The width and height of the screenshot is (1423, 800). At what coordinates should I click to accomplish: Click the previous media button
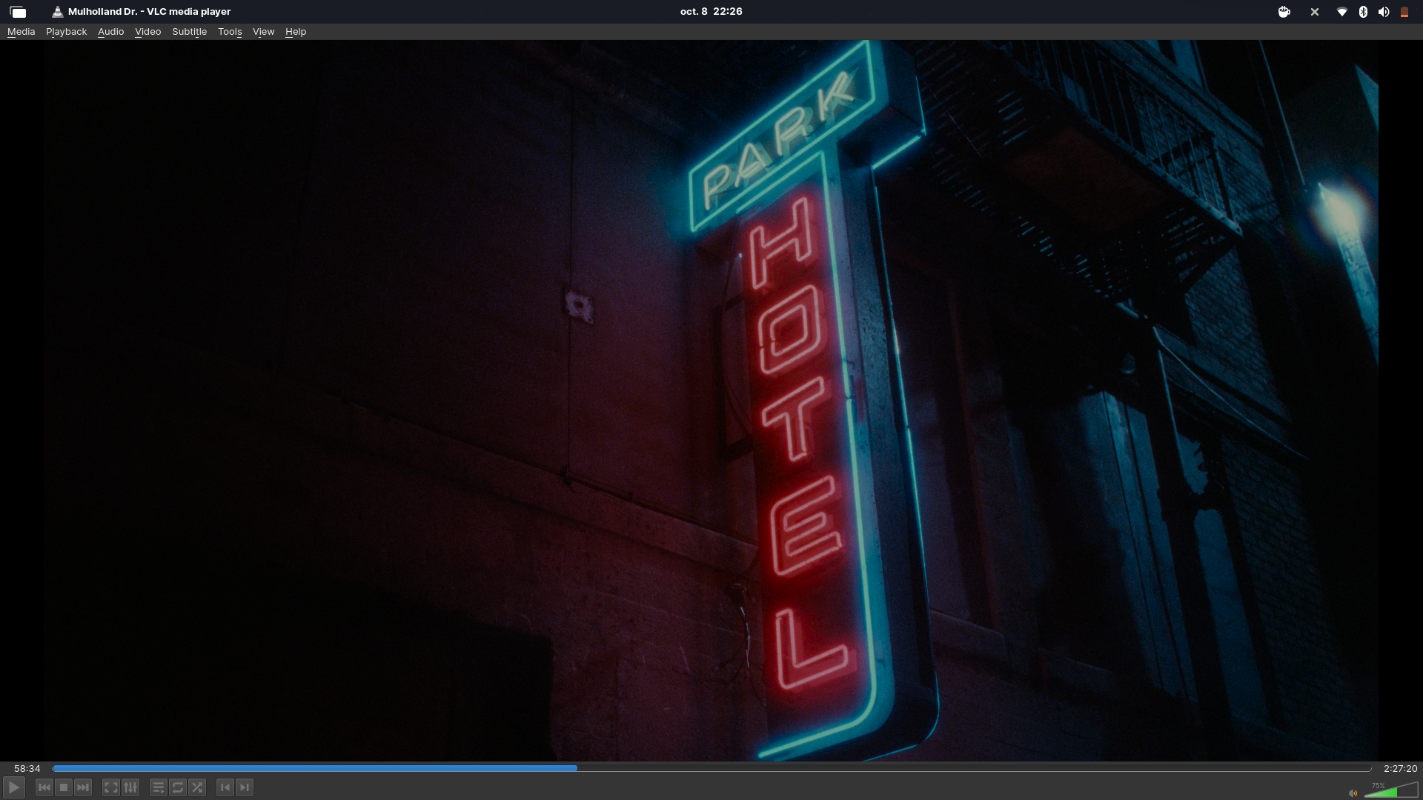(x=44, y=787)
